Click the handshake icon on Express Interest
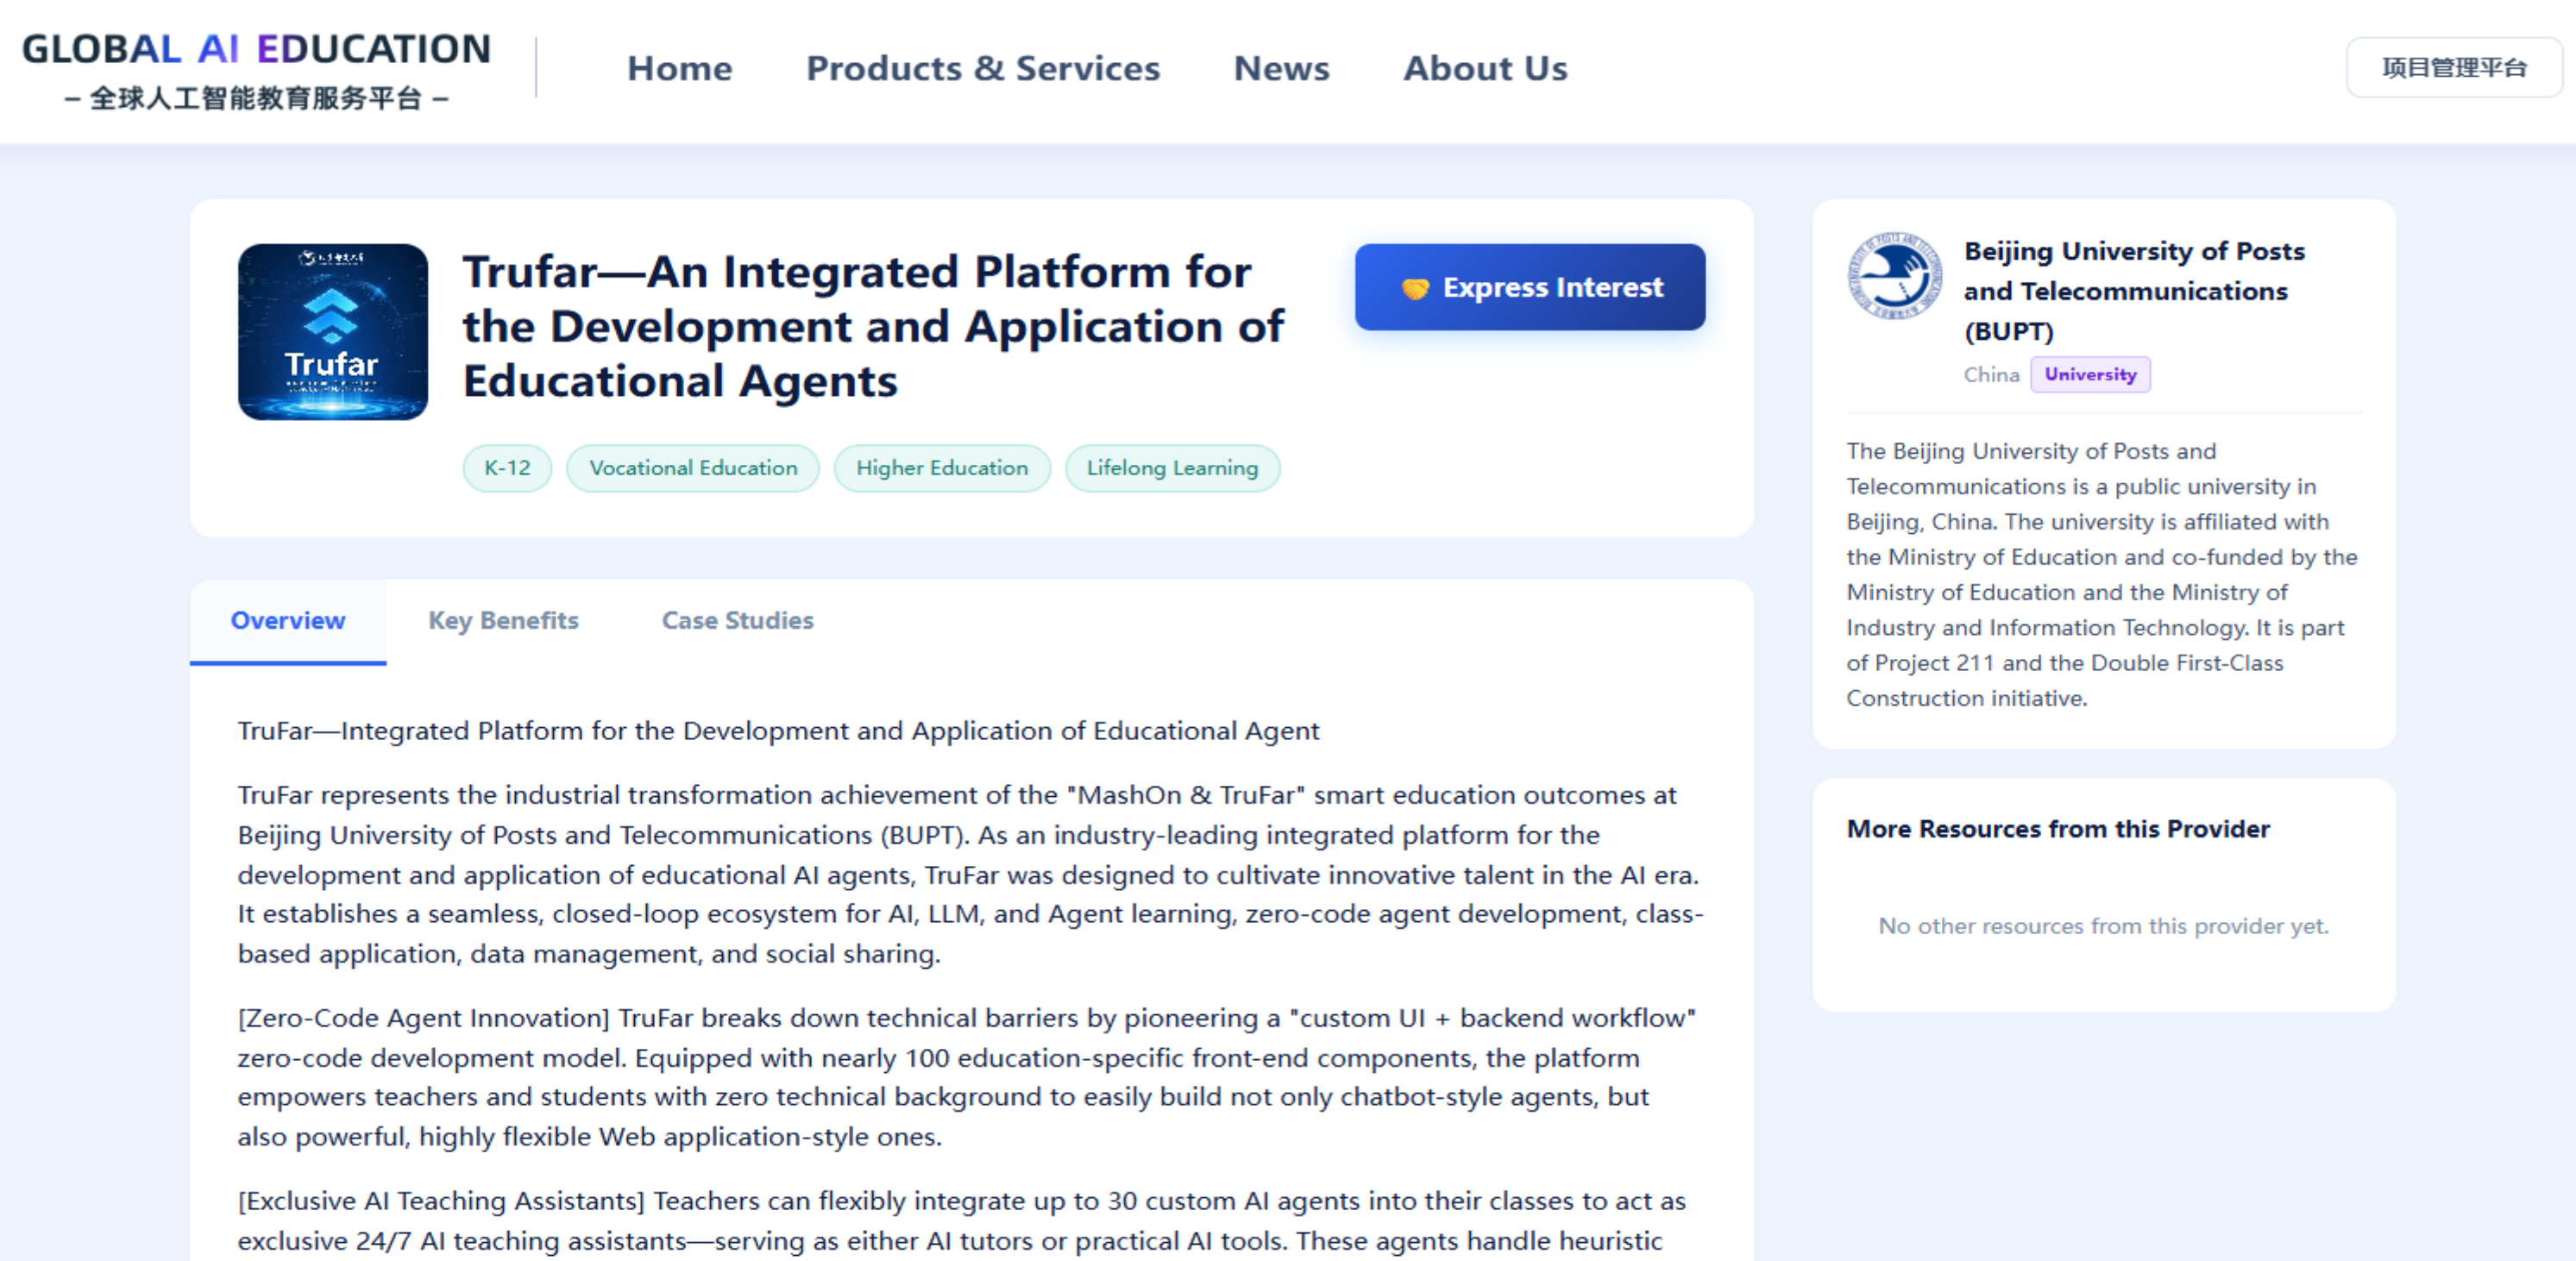Screen dimensions: 2576x1261 [x=1415, y=288]
